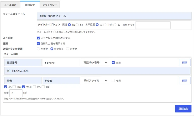Delete the 電話番号 item with 削除
Image resolution: width=194 pixels, height=118 pixels.
click(x=185, y=63)
